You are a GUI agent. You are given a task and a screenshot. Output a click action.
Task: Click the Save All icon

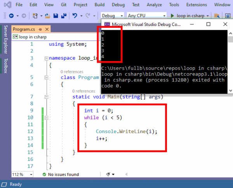point(63,16)
